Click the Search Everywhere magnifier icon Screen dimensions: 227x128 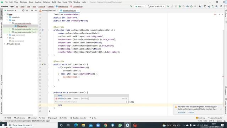tap(221, 6)
